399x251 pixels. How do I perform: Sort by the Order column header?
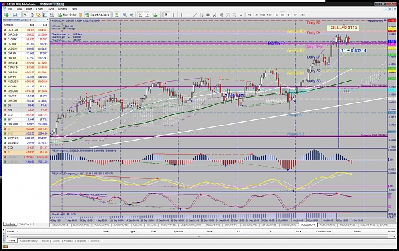click(11, 232)
